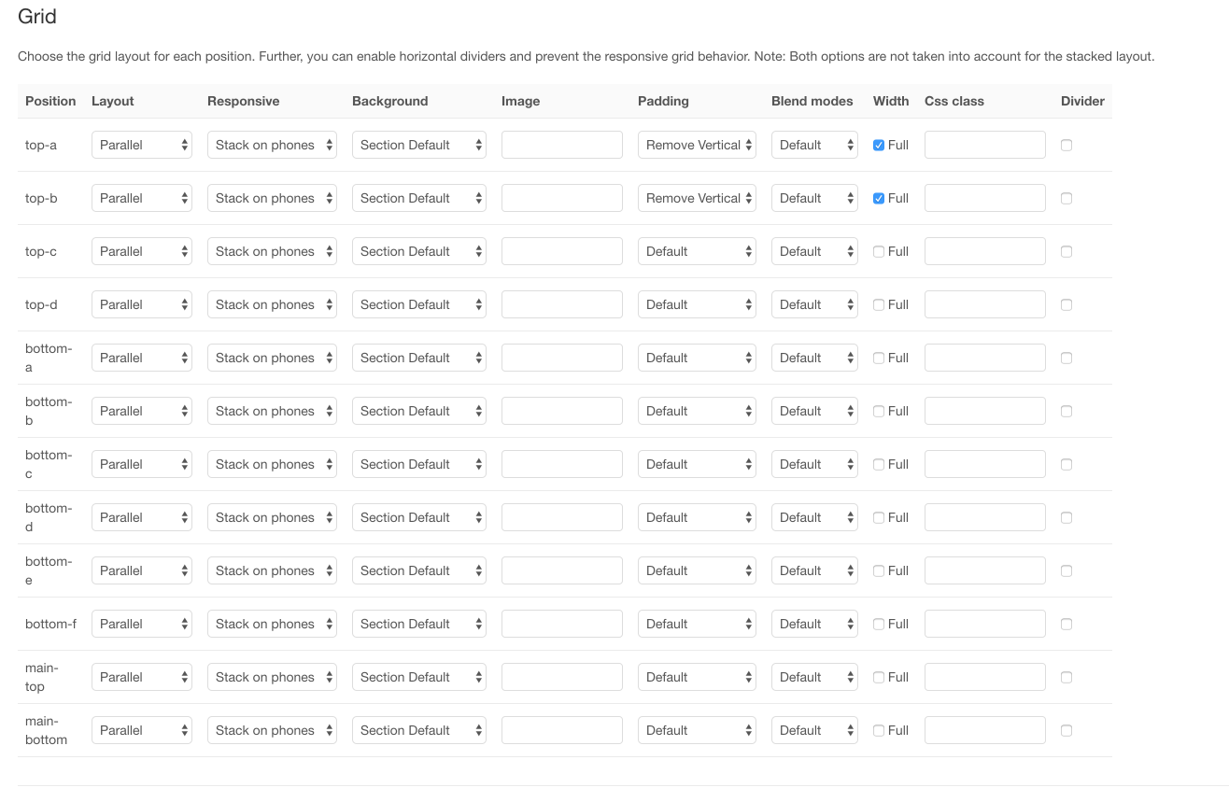
Task: Uncheck Full width for top-b
Action: 879,198
